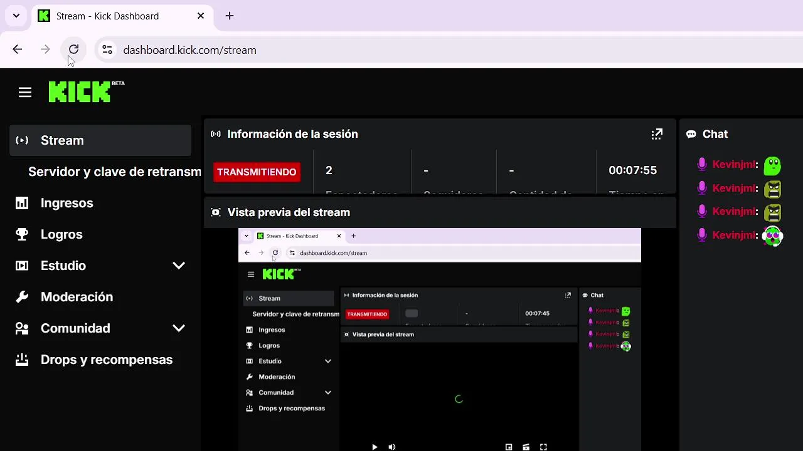Screen dimensions: 803x451
Task: Click Estudio label in sidebar
Action: [x=63, y=266]
